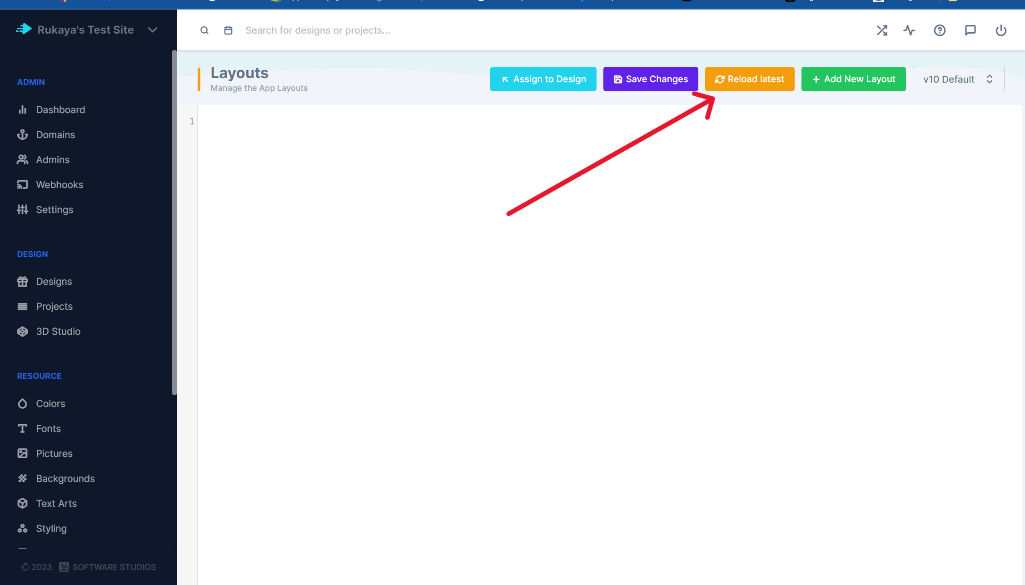Viewport: 1025px width, 585px height.
Task: Click the Admins people icon
Action: pyautogui.click(x=22, y=160)
